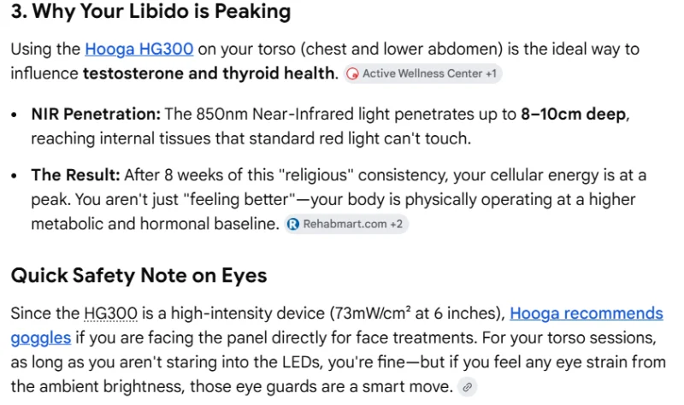The width and height of the screenshot is (684, 405).
Task: Expand the +1 sources on Active Wellness chip
Action: point(491,73)
